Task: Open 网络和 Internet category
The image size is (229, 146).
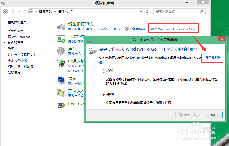Action: pos(19,37)
